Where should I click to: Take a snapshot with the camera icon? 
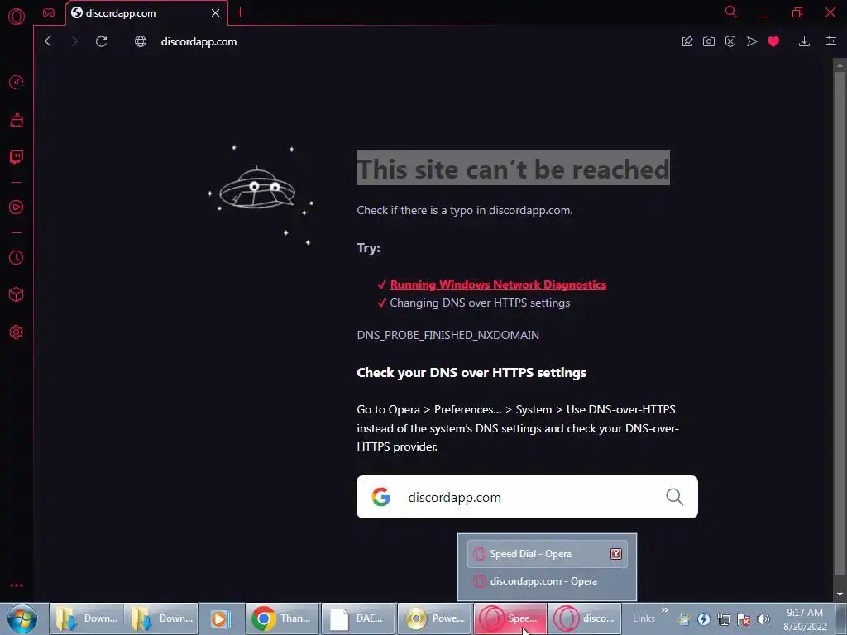pyautogui.click(x=709, y=41)
